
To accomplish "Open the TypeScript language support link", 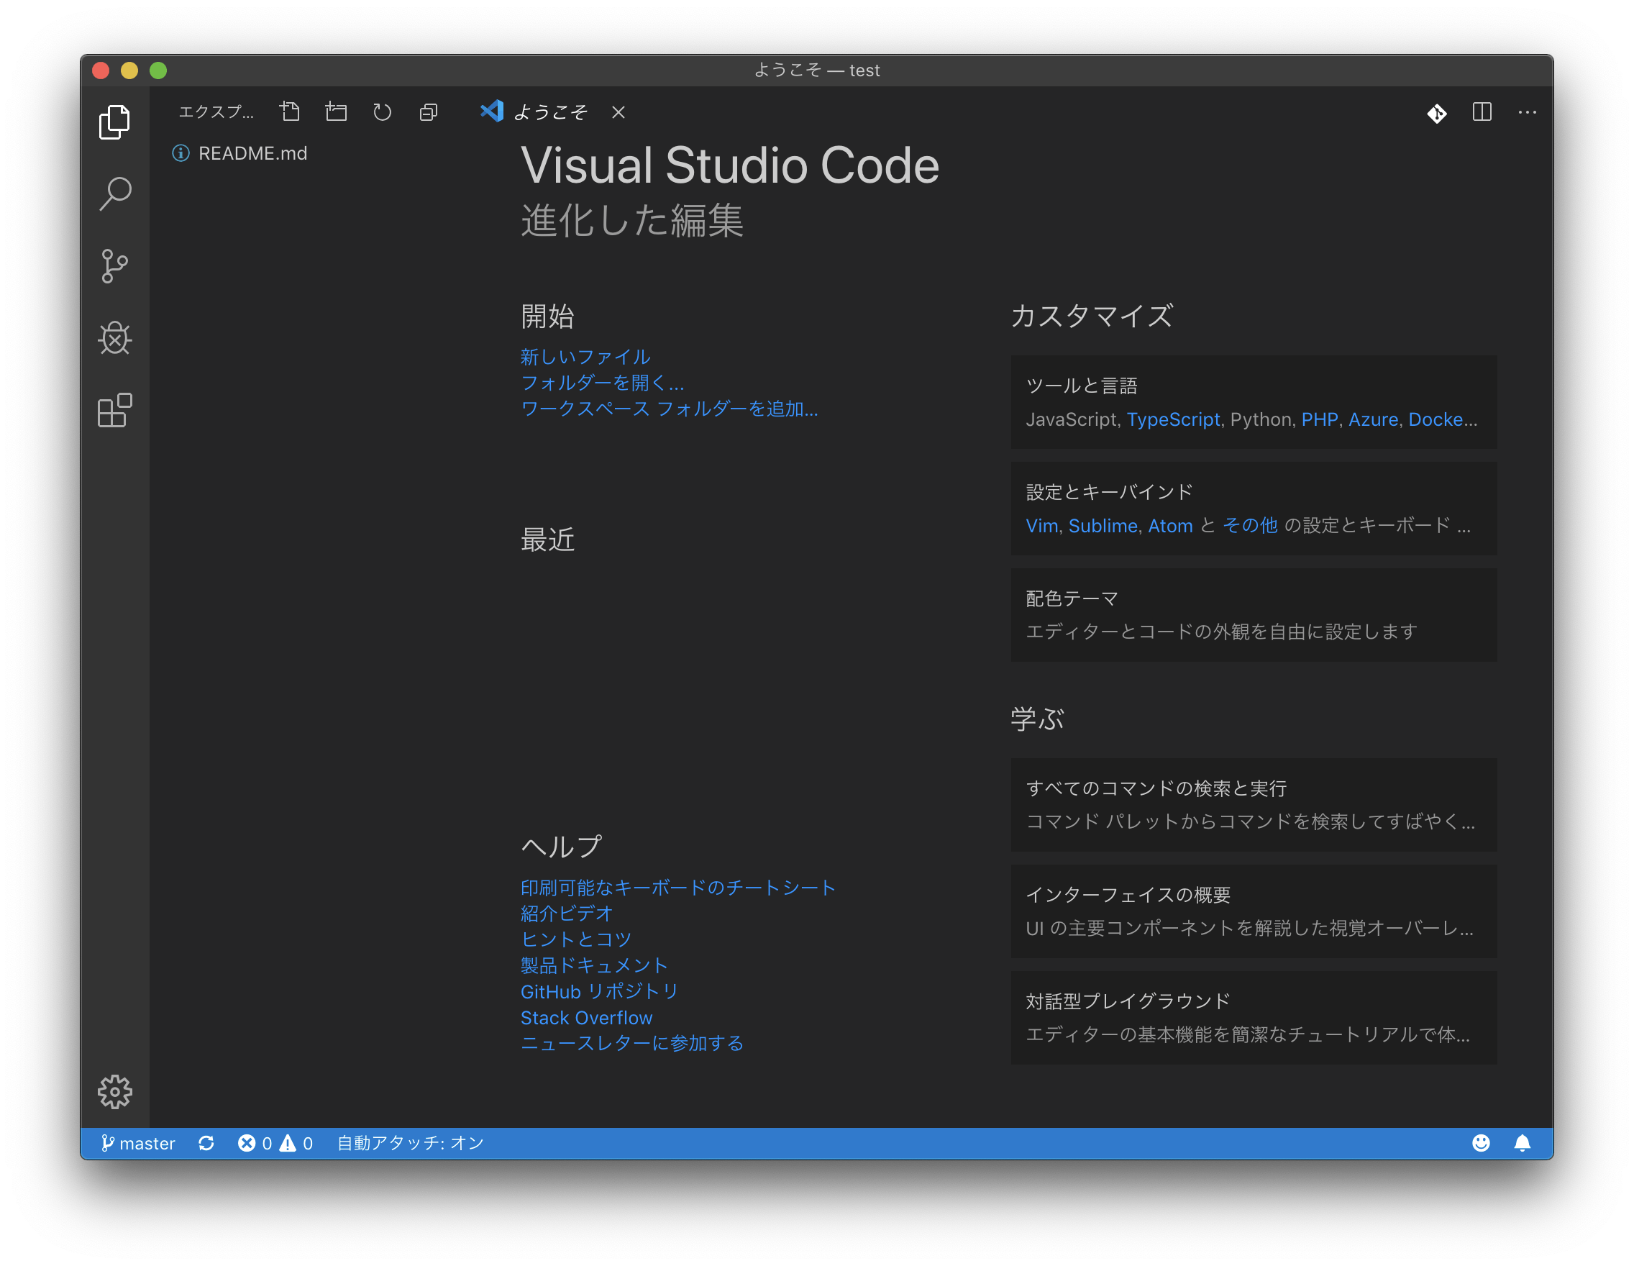I will [x=1174, y=419].
